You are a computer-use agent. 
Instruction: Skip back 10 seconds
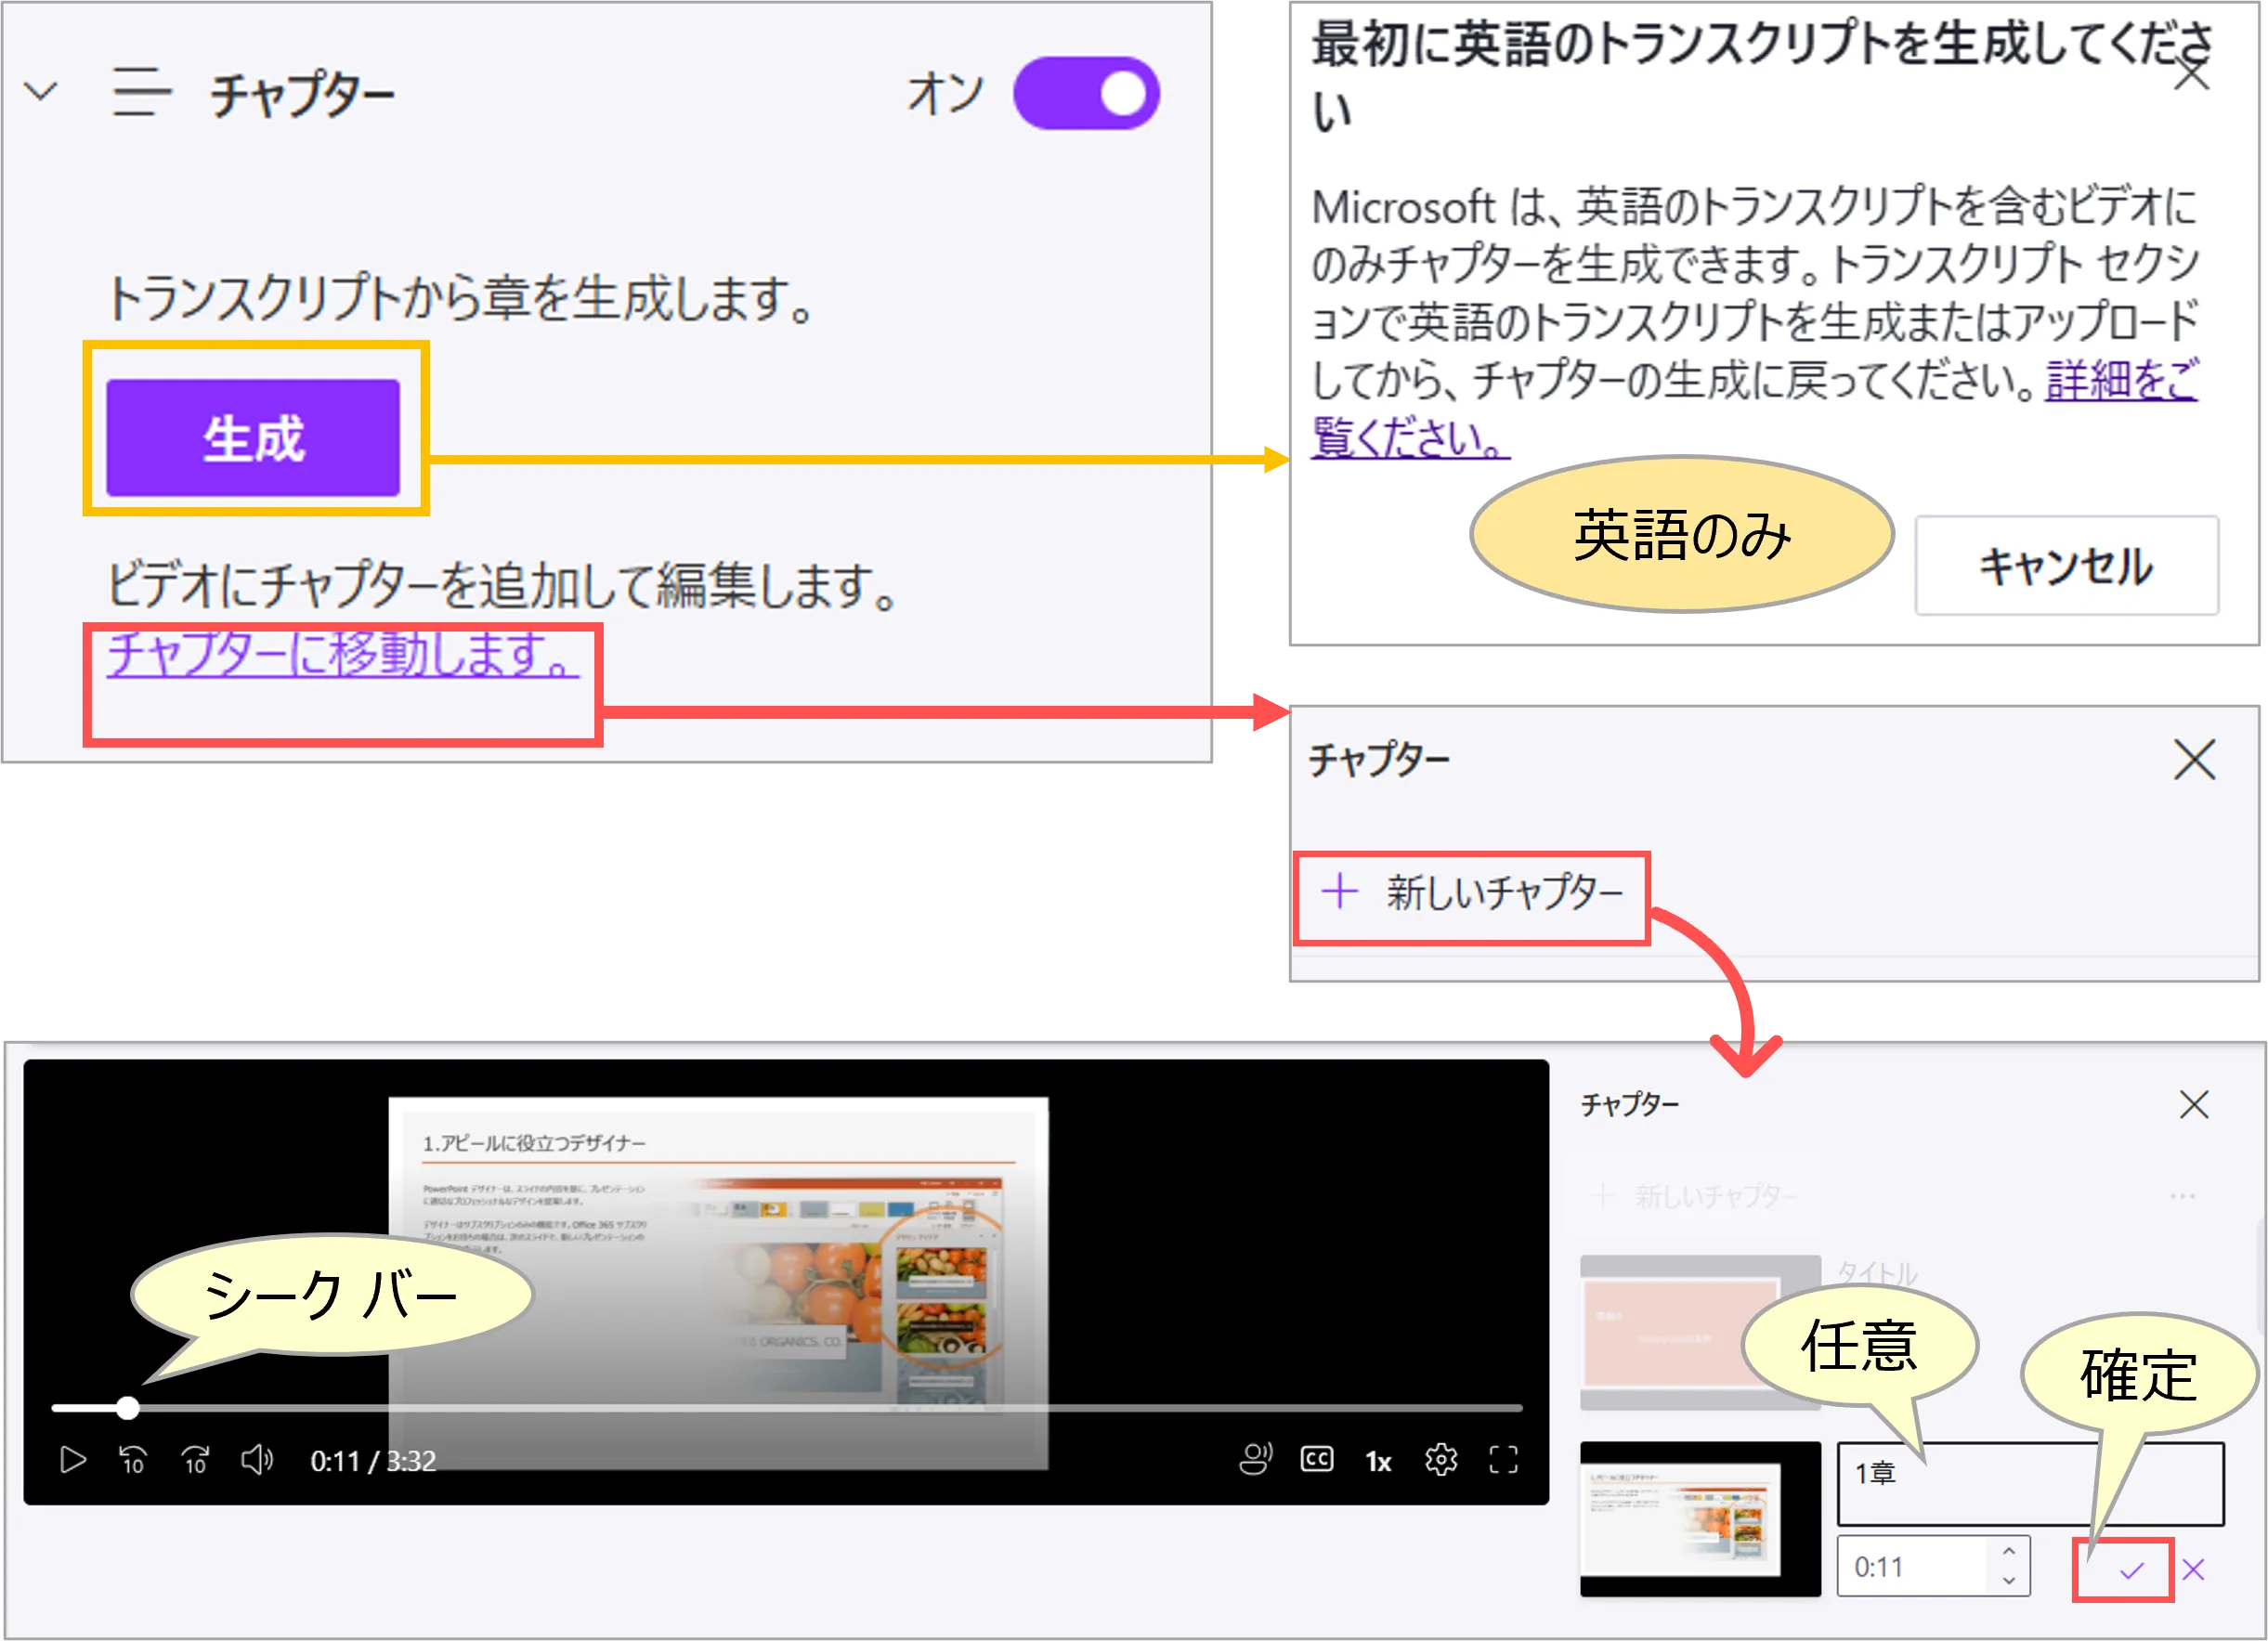[133, 1461]
